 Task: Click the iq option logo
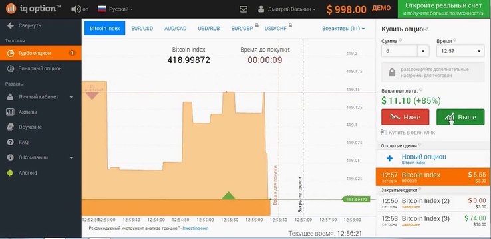coord(33,9)
